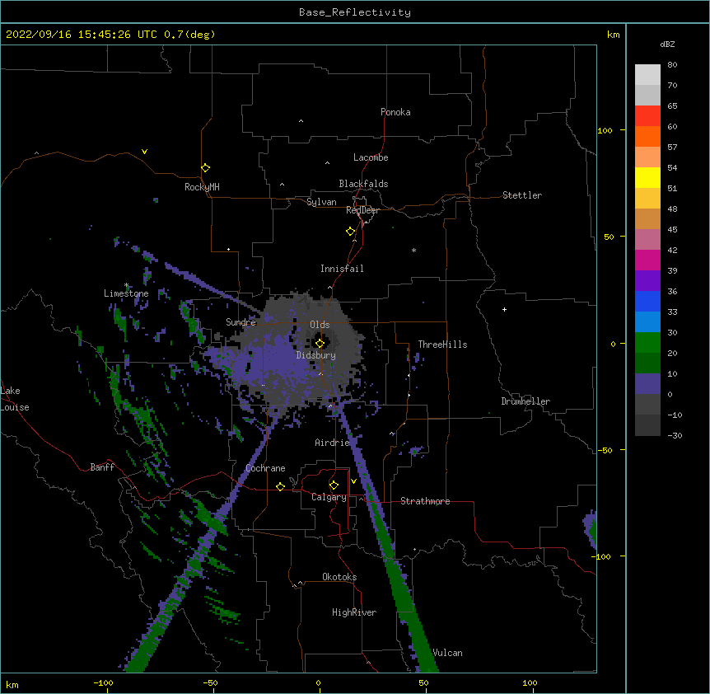The height and width of the screenshot is (694, 710).
Task: Select the green 30 dBZ legend swatch
Action: point(647,343)
